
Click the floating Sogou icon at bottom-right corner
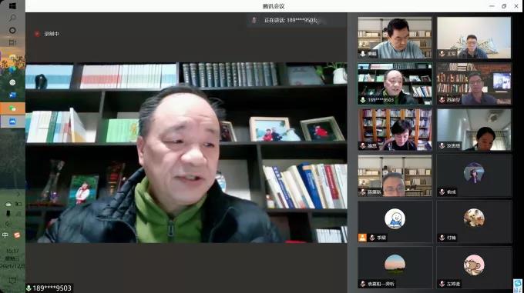(x=518, y=285)
